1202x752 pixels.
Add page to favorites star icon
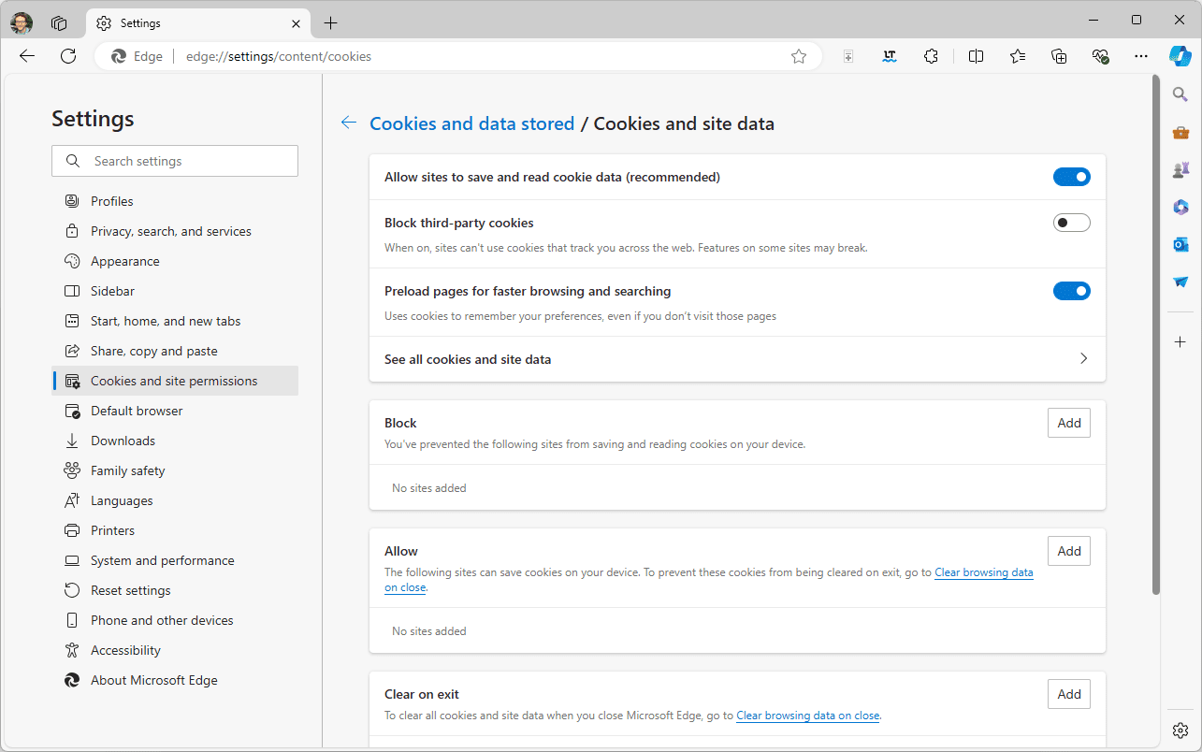coord(799,56)
